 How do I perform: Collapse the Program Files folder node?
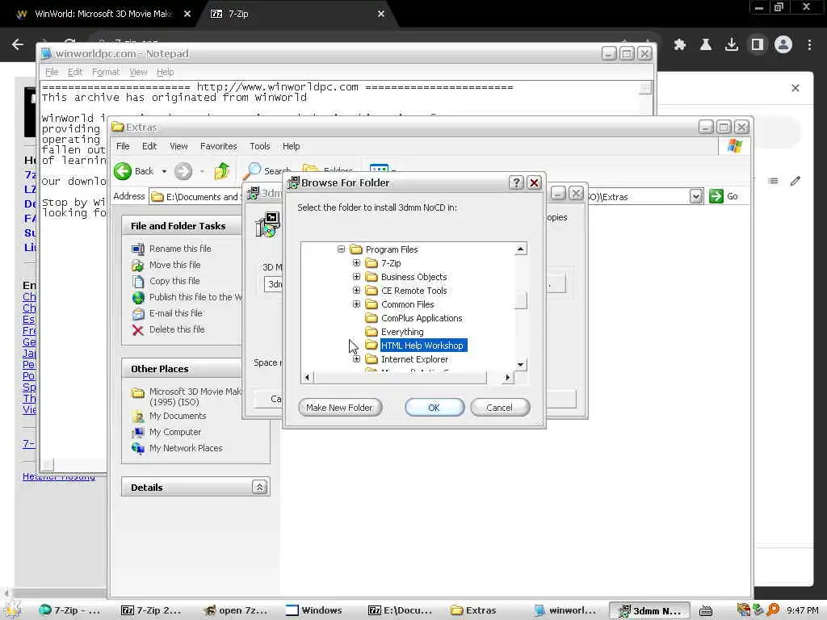(342, 249)
